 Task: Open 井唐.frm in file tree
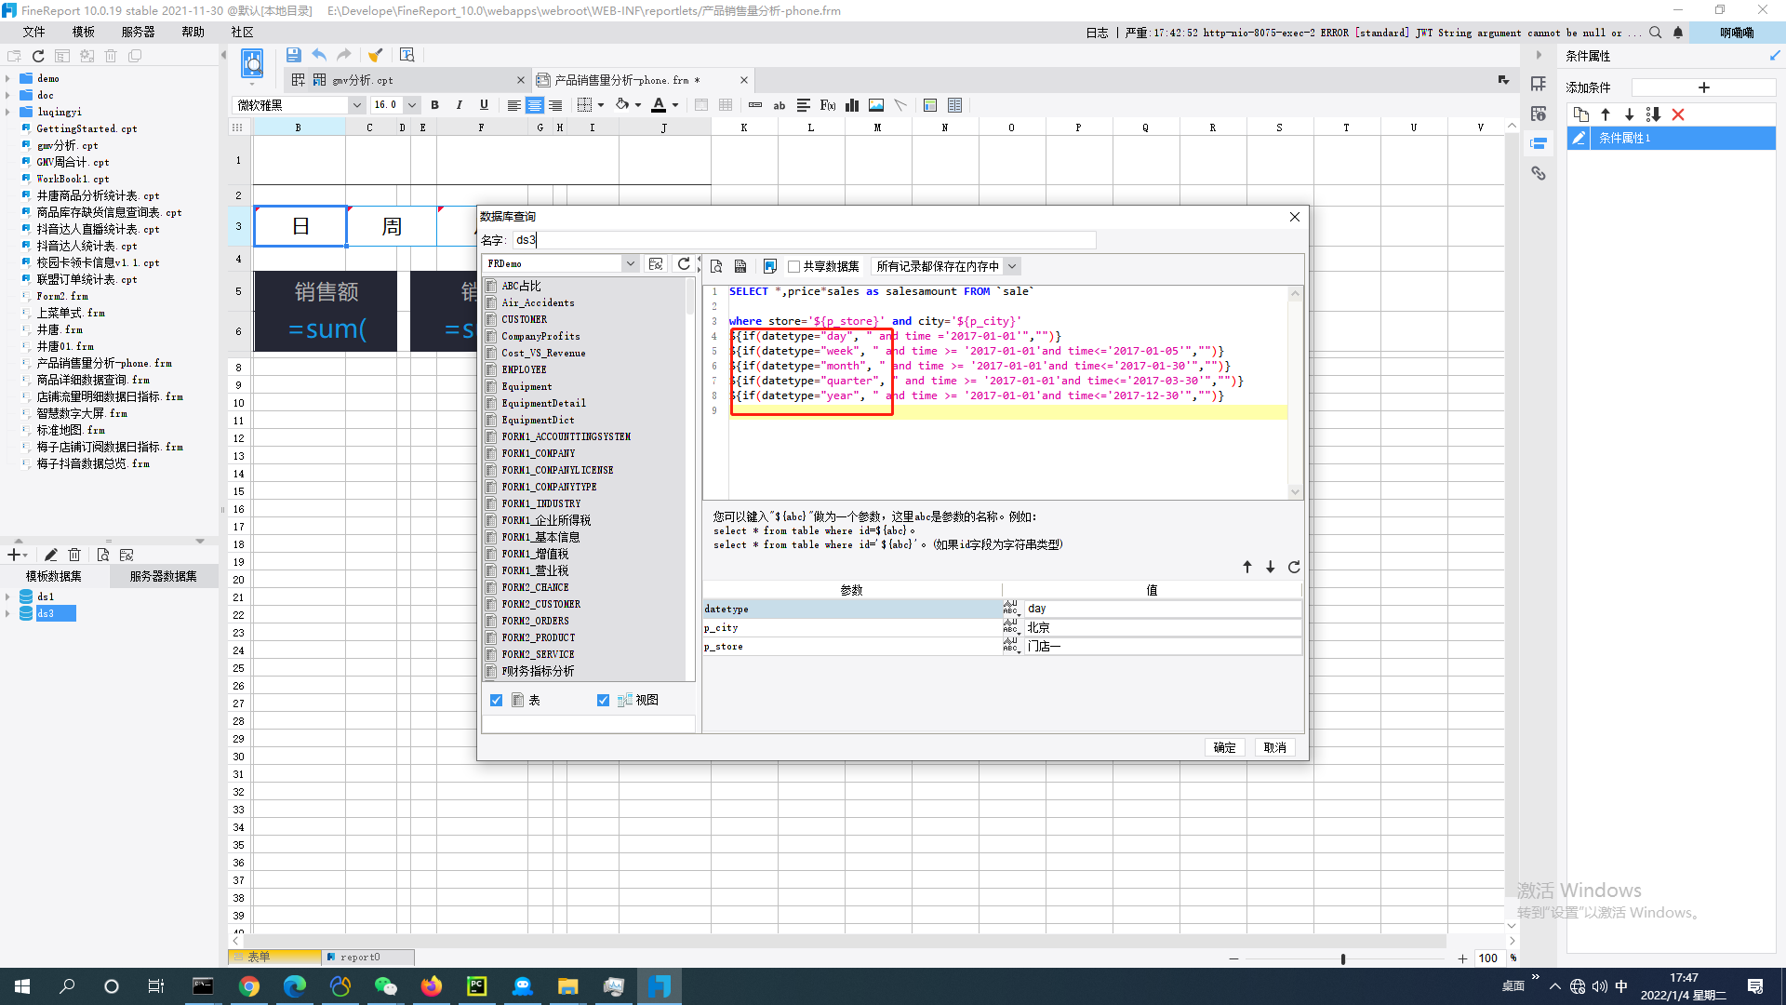point(60,330)
